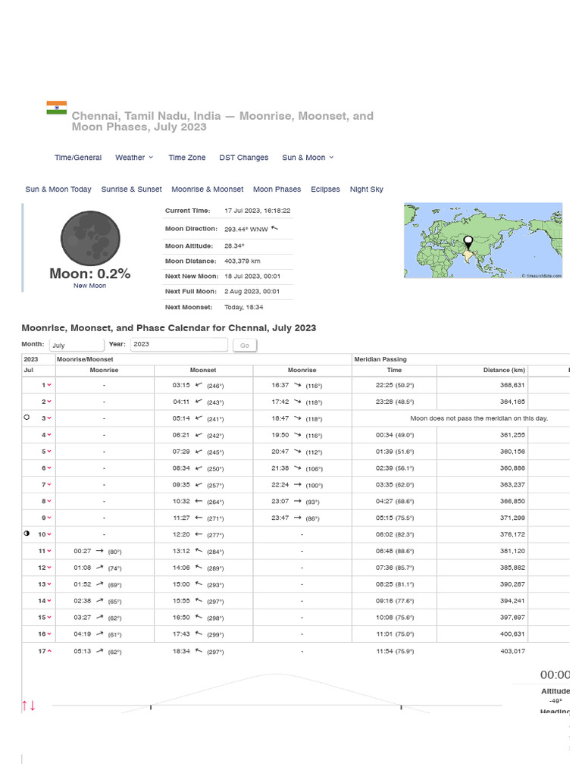Collapse the day 17 row chevron

[49, 651]
